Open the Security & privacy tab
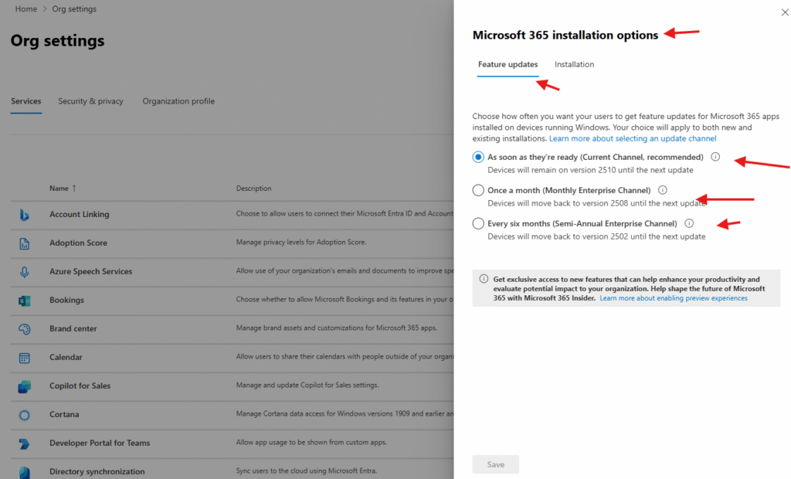This screenshot has width=791, height=479. pyautogui.click(x=90, y=101)
